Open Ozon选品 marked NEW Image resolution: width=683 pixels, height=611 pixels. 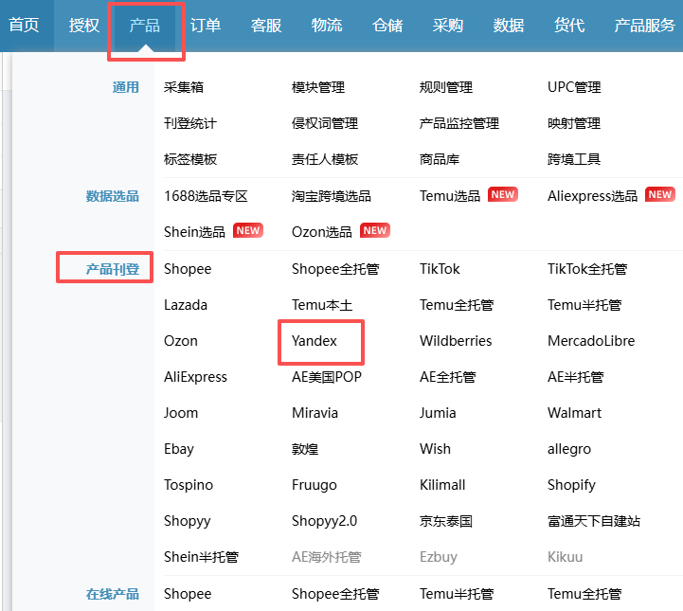point(322,232)
